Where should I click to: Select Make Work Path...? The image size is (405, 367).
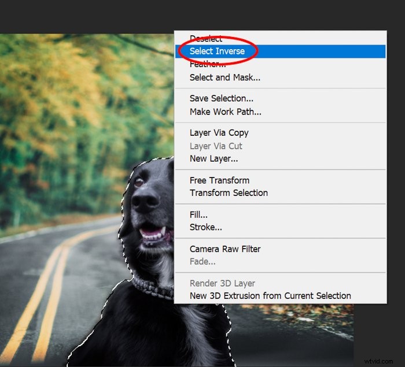[x=280, y=112]
